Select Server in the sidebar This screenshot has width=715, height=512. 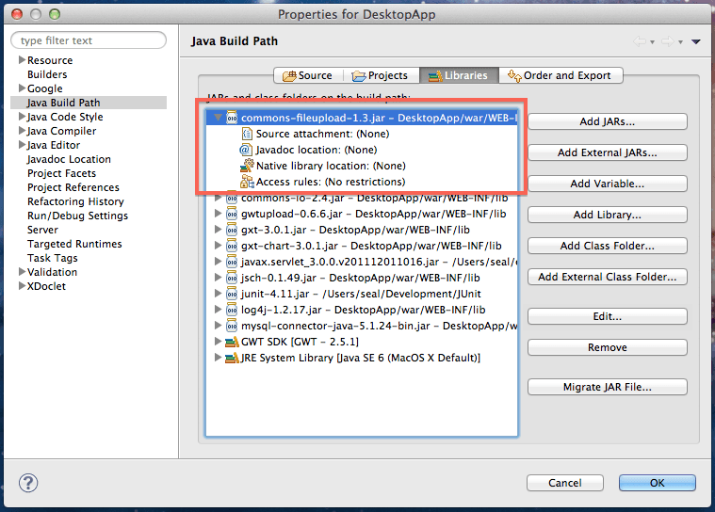[x=42, y=230]
